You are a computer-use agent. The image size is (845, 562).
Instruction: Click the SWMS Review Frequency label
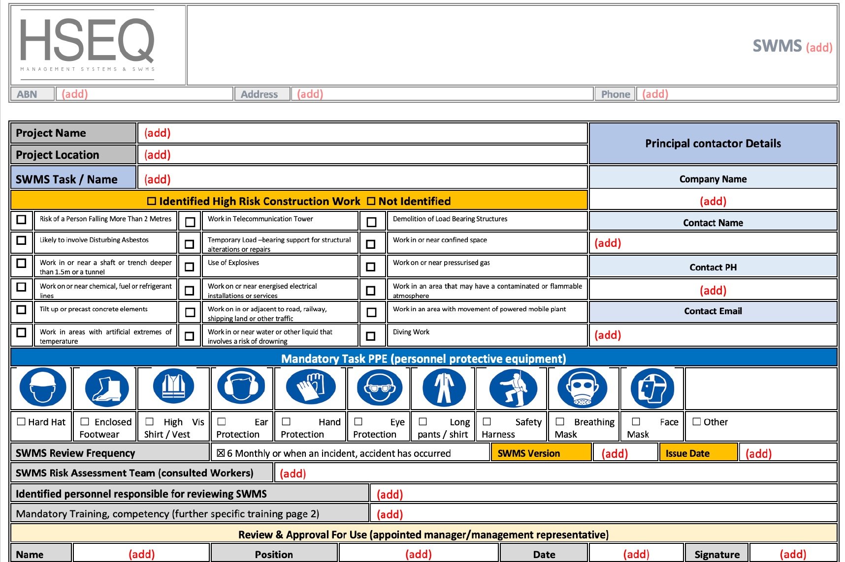[75, 453]
